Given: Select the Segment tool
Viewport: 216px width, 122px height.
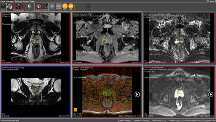Looking at the screenshot, I should [52, 7].
